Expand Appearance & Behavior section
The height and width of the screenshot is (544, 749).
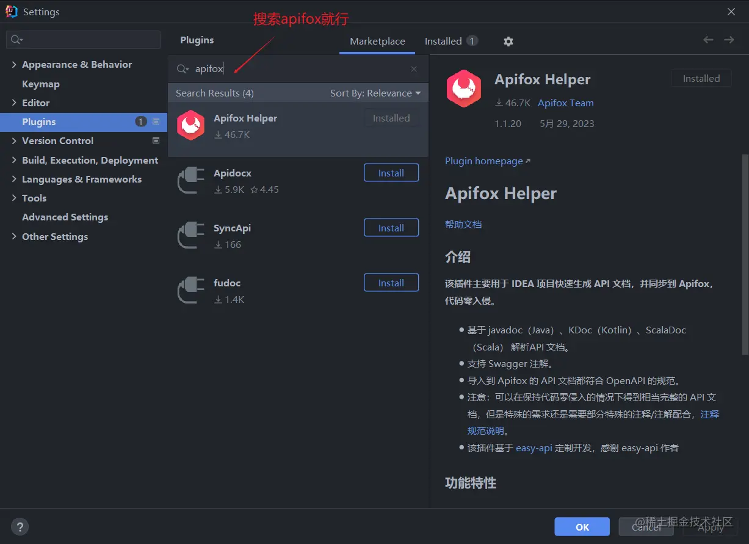13,65
